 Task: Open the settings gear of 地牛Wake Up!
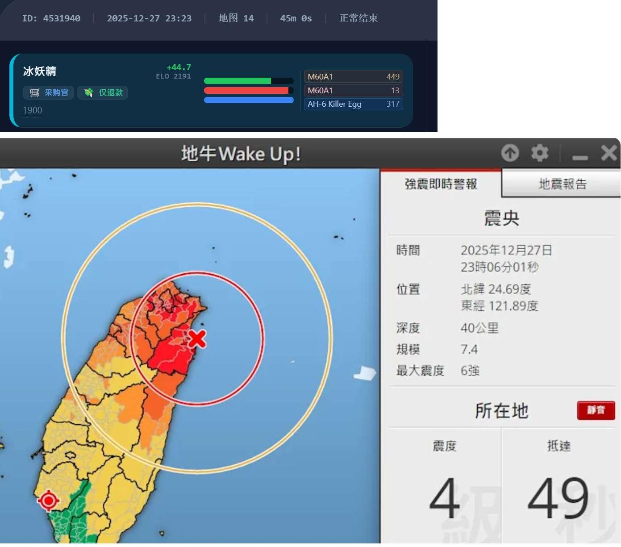(x=540, y=153)
